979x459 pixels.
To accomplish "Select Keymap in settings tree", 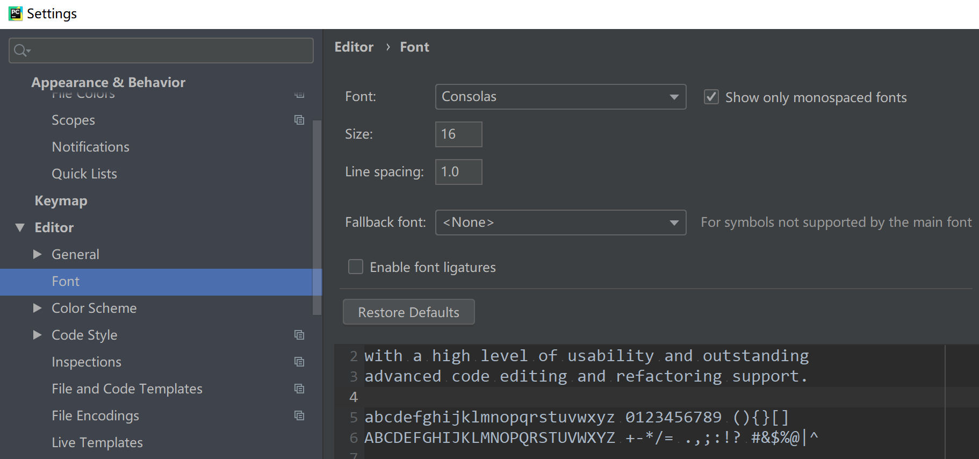I will point(61,201).
